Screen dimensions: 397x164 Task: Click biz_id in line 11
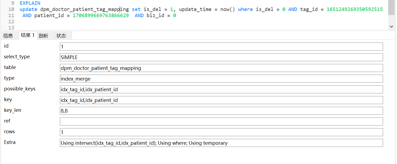(155, 16)
